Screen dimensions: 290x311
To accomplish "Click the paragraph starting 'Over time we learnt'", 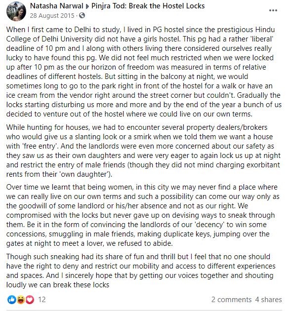I will 143,215.
